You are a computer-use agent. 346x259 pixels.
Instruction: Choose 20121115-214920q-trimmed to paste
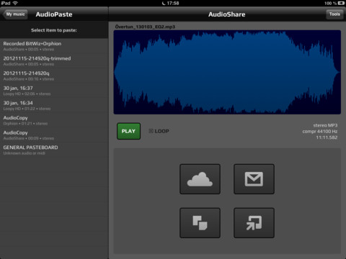point(54,61)
